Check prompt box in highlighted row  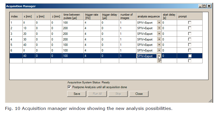[190, 56]
